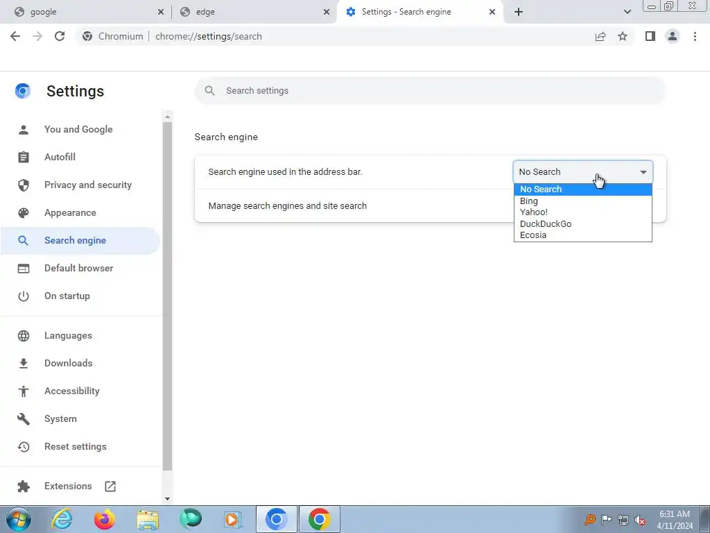Open Manage search engines and site search
This screenshot has height=533, width=710.
430,205
